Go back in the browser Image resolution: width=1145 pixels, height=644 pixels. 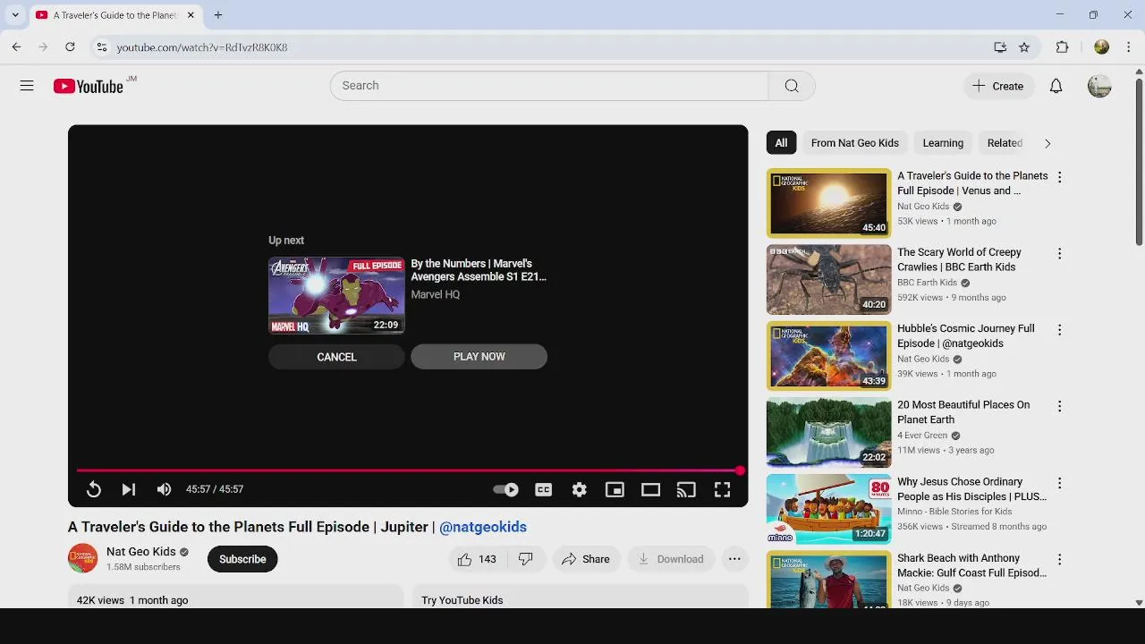tap(16, 47)
